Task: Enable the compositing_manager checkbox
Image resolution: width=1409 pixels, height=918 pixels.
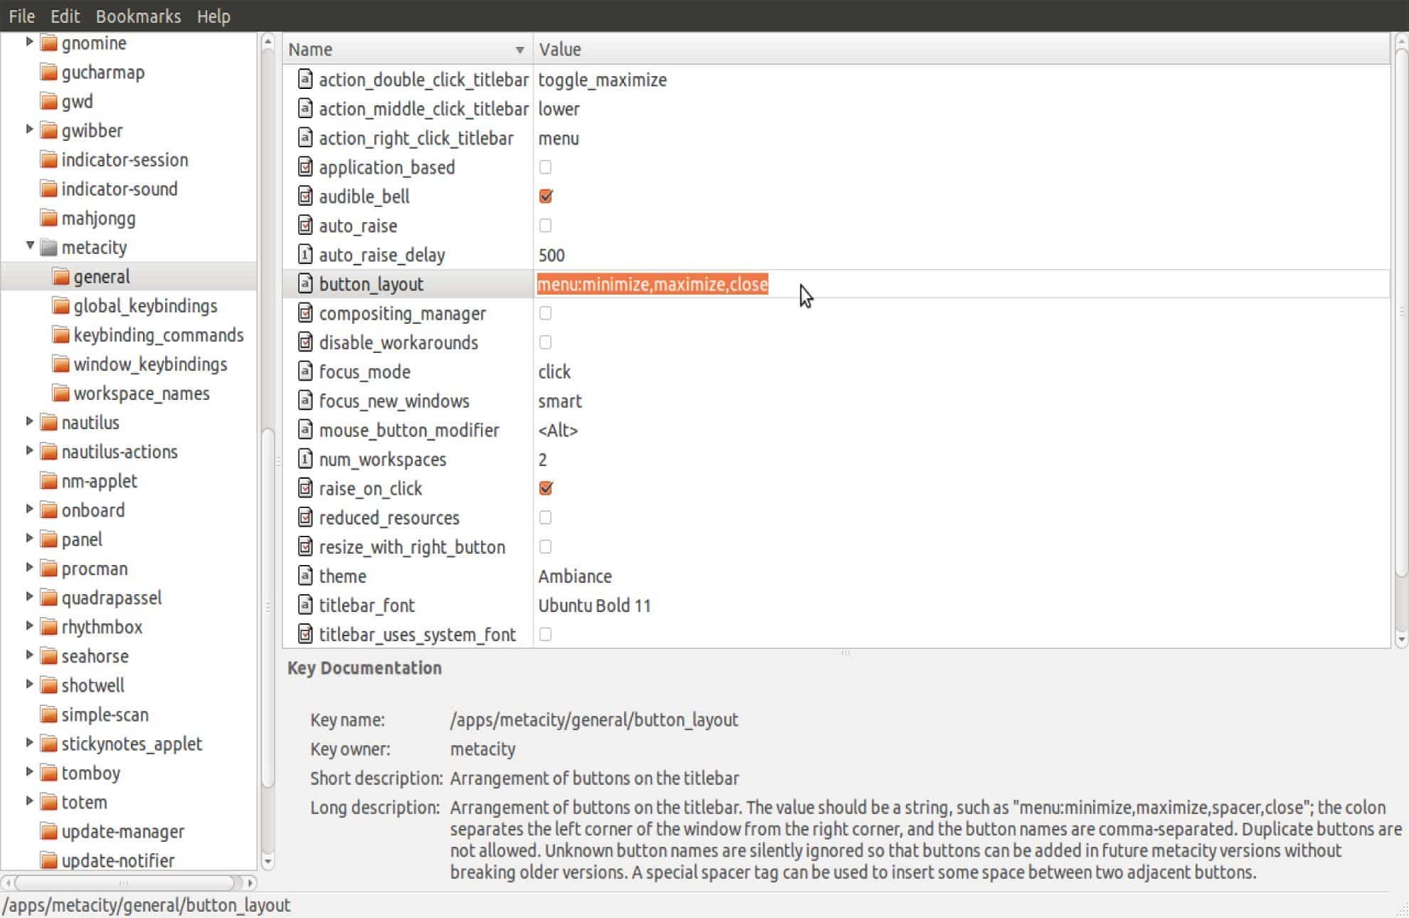Action: pos(546,313)
